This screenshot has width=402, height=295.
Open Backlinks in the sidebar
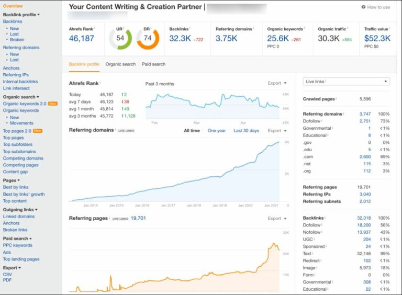point(13,21)
